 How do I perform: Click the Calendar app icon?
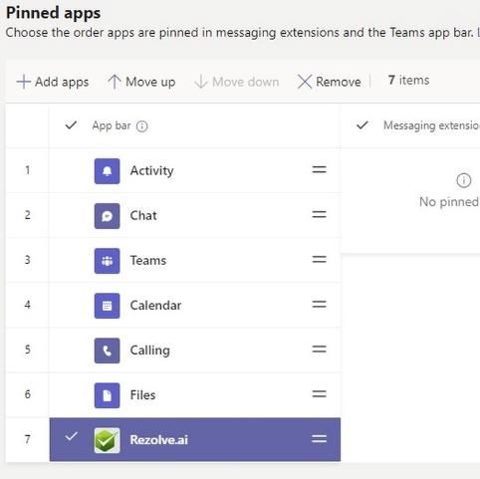107,306
